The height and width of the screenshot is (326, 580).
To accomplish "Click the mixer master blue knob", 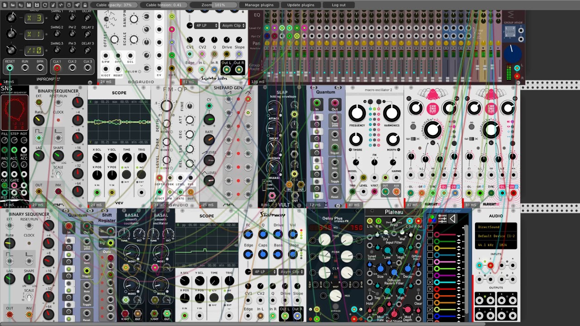I will coord(513,53).
